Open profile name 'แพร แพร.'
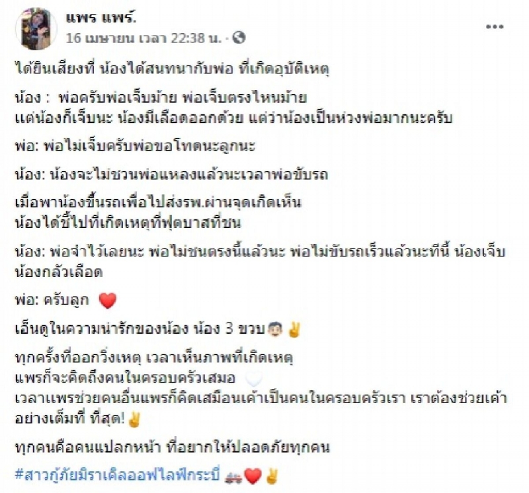The width and height of the screenshot is (529, 493). (101, 17)
